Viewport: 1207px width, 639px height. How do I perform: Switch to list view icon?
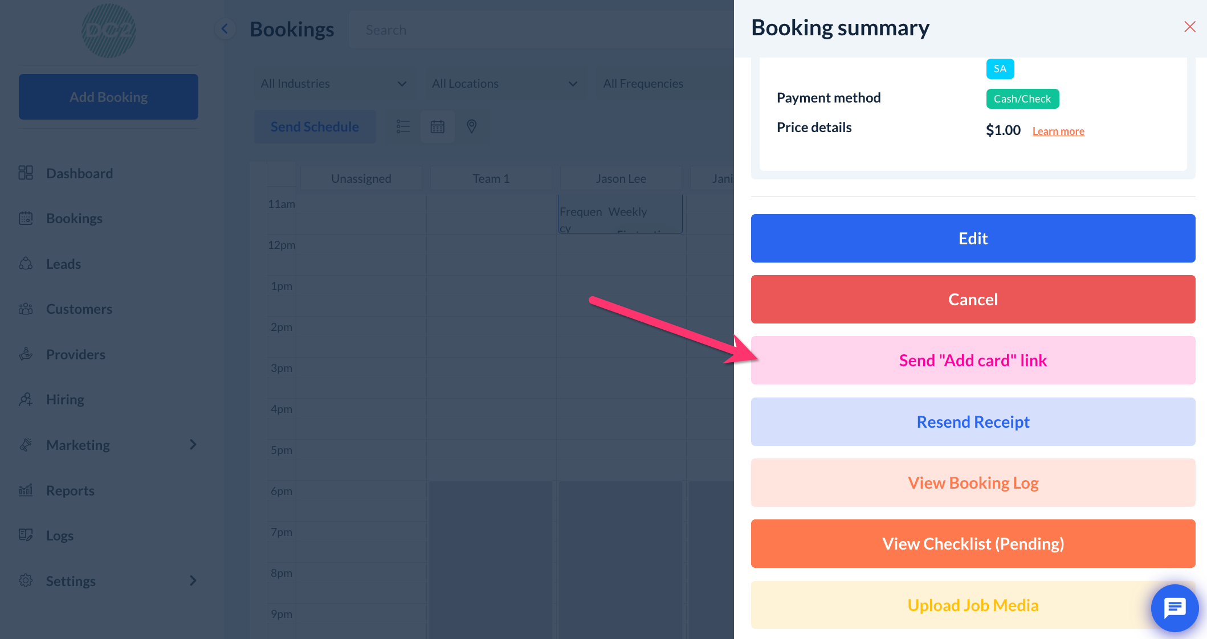click(x=403, y=126)
